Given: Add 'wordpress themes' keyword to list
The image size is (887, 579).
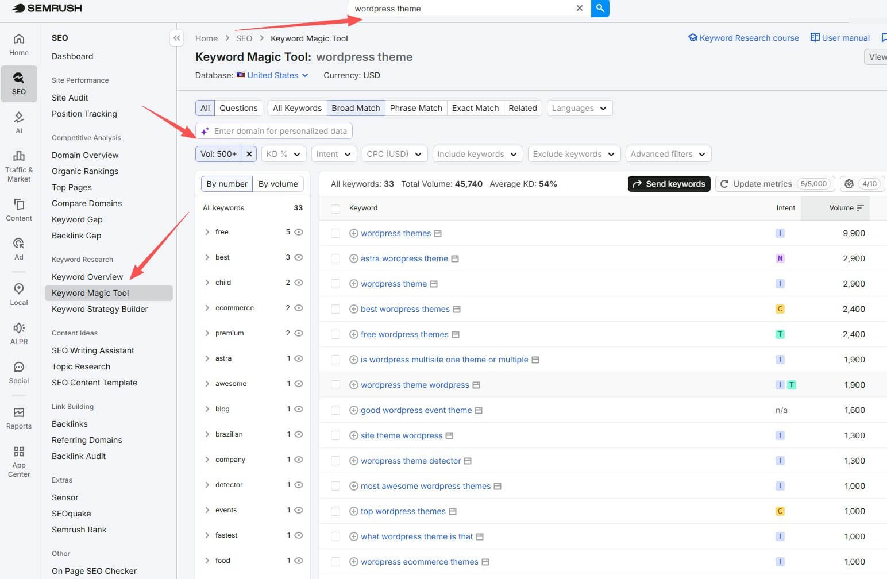Looking at the screenshot, I should 354,233.
